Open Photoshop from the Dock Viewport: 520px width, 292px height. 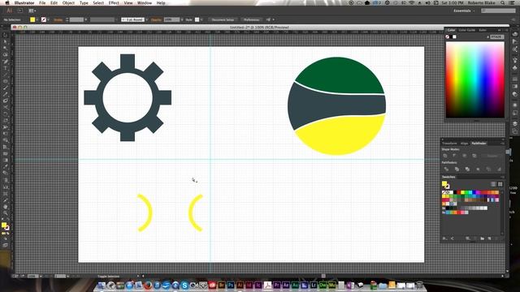point(231,285)
